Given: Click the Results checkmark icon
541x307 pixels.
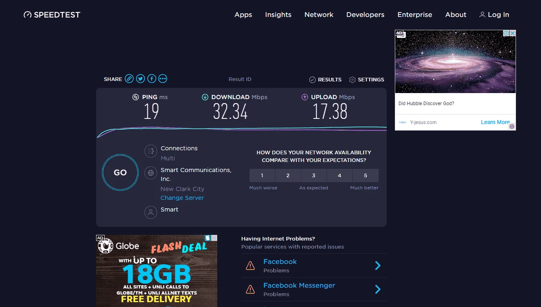Looking at the screenshot, I should tap(312, 80).
